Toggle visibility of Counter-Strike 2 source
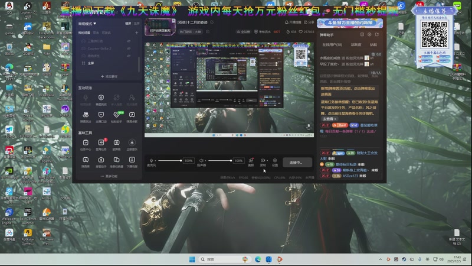 [x=129, y=48]
